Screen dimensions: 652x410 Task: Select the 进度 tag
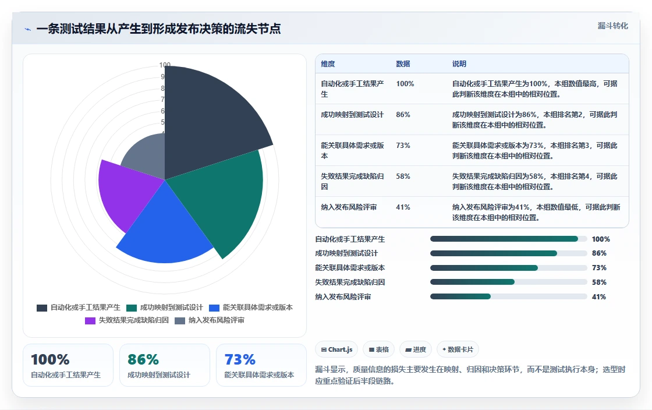click(416, 349)
